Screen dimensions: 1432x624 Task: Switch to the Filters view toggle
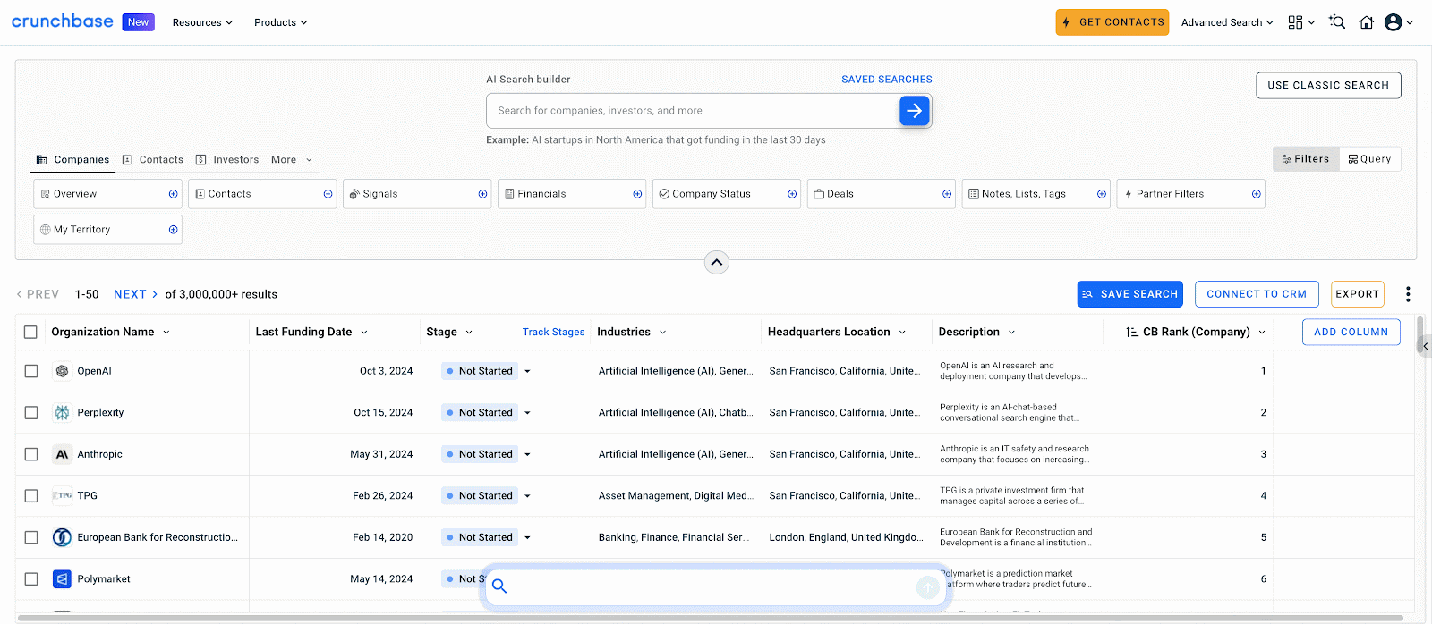pyautogui.click(x=1306, y=159)
